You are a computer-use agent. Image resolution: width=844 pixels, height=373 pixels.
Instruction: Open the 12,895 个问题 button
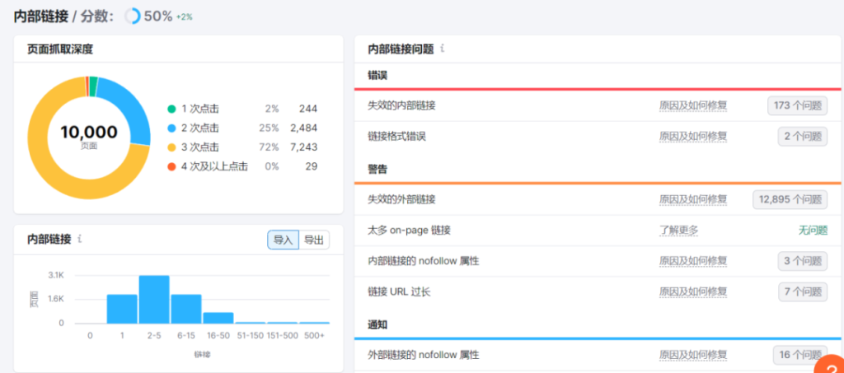[790, 199]
